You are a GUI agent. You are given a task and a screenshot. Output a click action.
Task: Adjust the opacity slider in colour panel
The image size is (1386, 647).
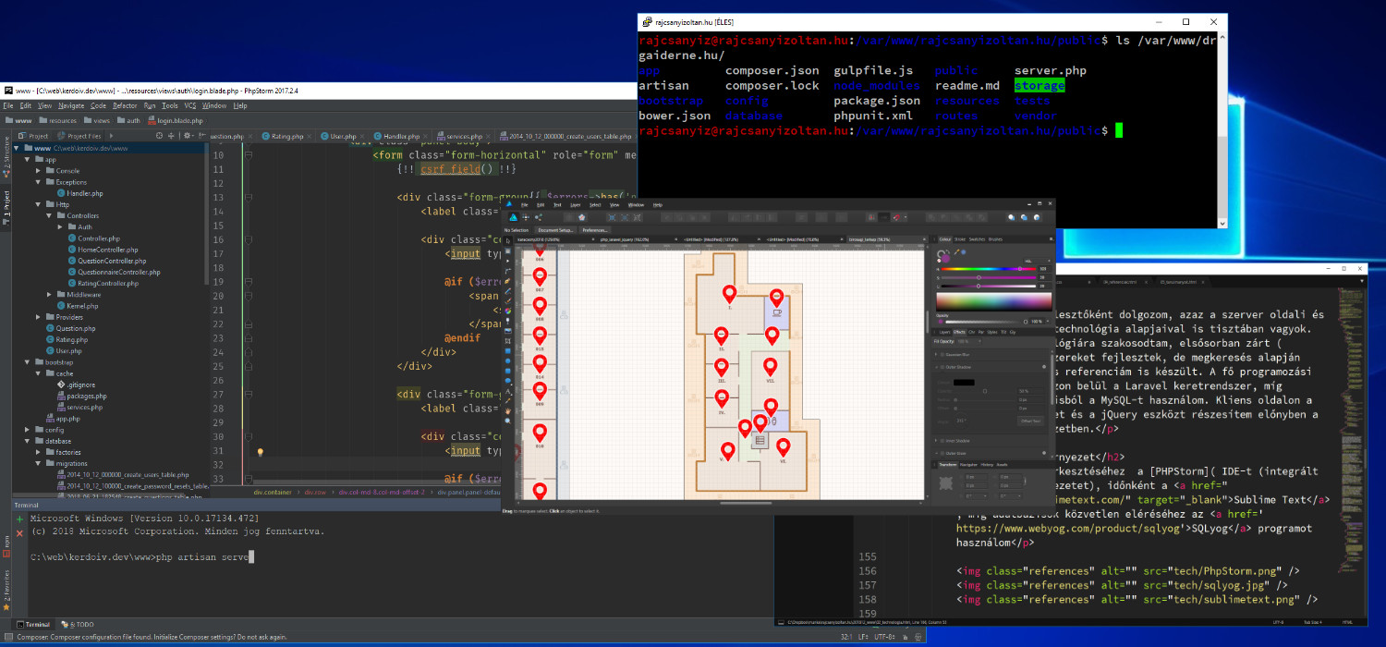pos(985,322)
